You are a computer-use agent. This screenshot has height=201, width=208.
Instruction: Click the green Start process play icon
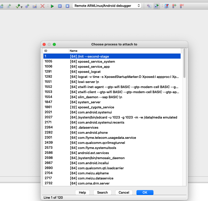[x=52, y=6]
